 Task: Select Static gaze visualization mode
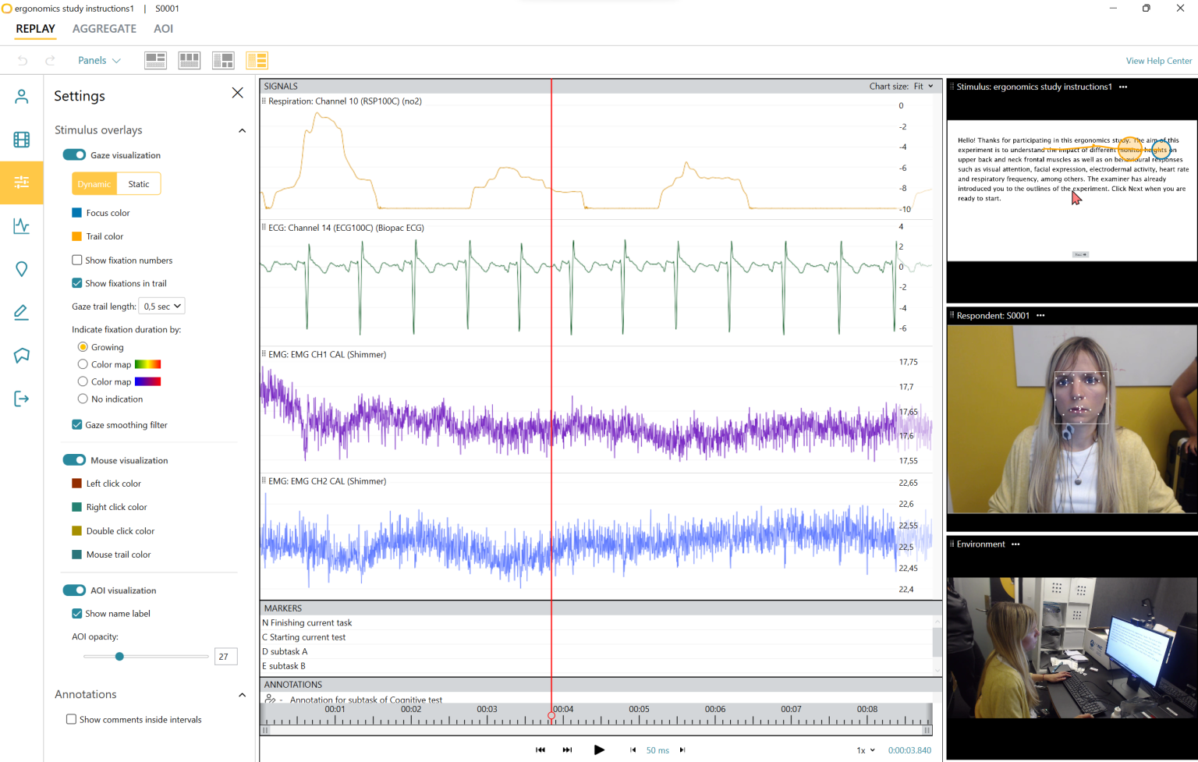click(139, 184)
